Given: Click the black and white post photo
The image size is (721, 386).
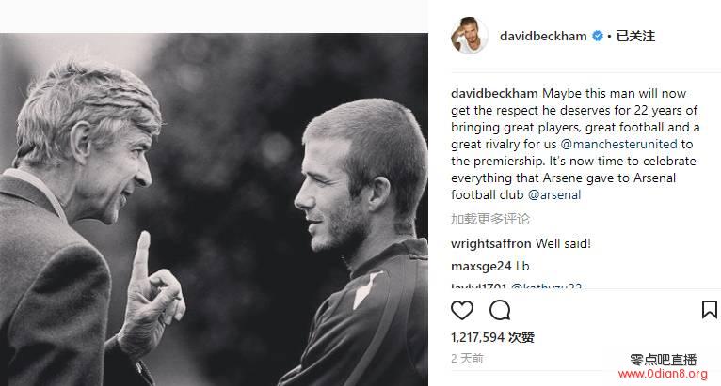Looking at the screenshot, I should click(x=214, y=209).
